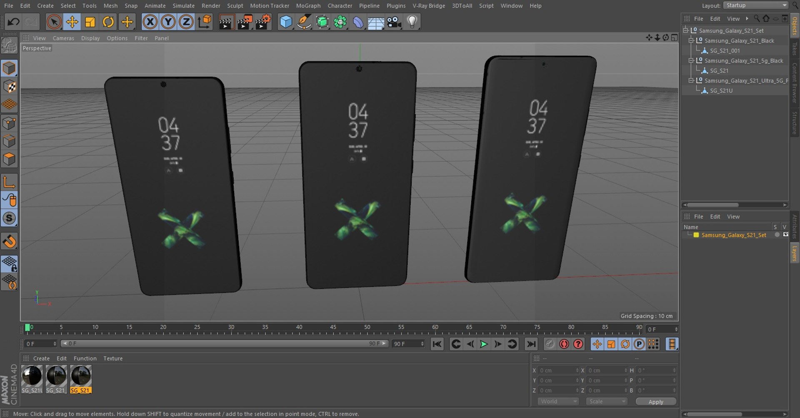
Task: Toggle autokeying
Action: 564,344
